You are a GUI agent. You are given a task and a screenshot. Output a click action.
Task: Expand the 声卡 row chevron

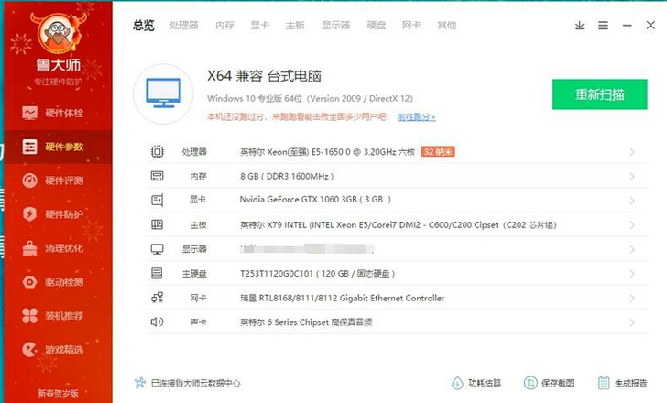pyautogui.click(x=632, y=322)
